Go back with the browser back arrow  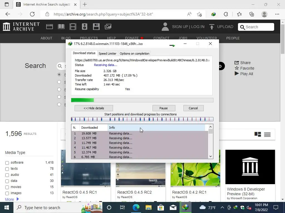coord(8,14)
